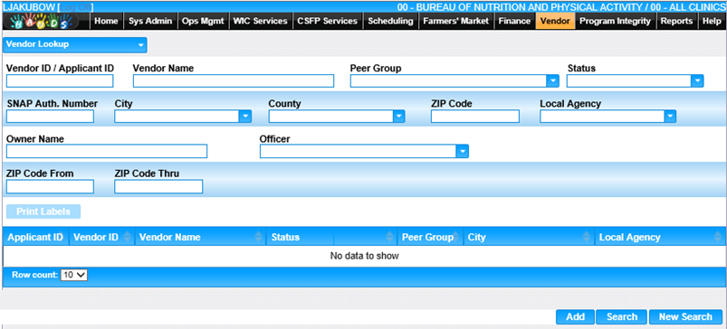Open the Program Integrity menu
The width and height of the screenshot is (727, 329).
pos(616,22)
